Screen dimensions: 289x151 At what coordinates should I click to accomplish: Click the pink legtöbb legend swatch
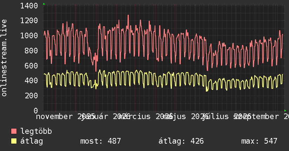14,131
